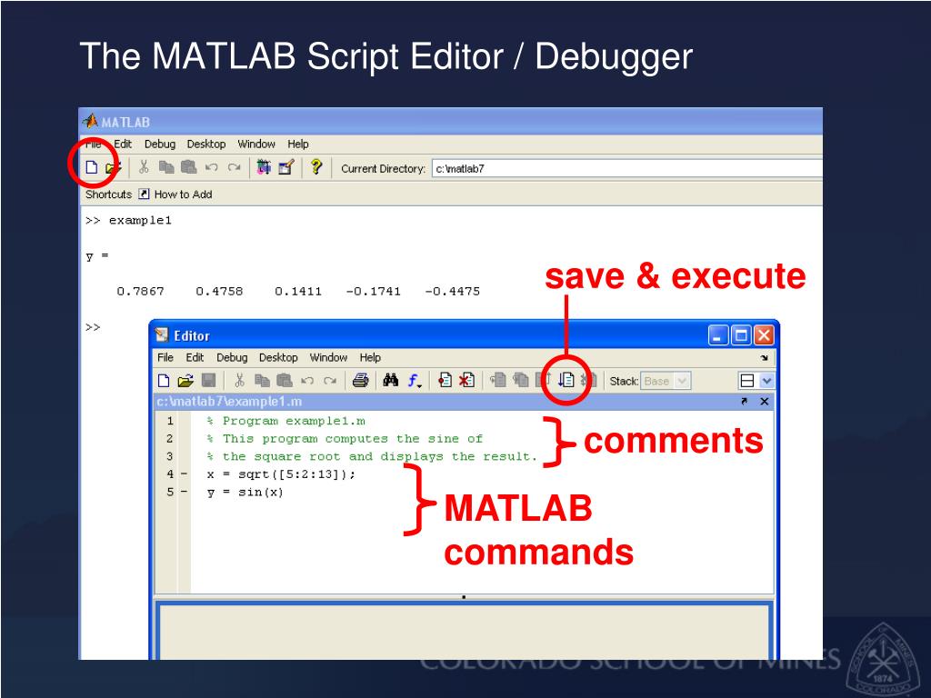The height and width of the screenshot is (698, 931).
Task: Click binoculars Find icon in Editor toolbar
Action: [391, 381]
